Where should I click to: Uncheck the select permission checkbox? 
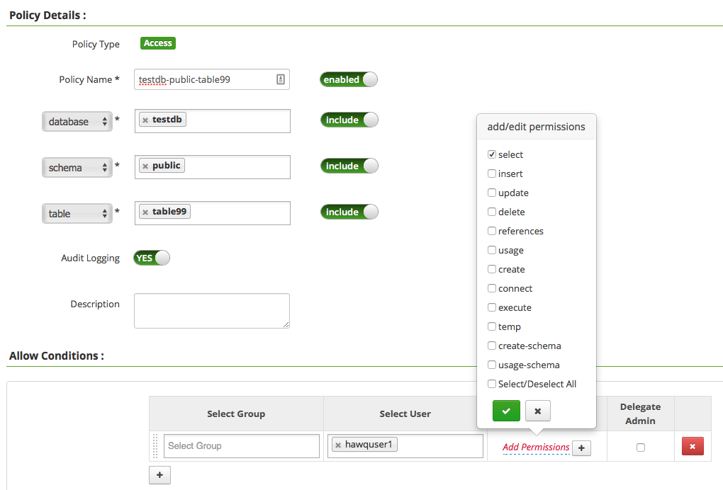492,154
